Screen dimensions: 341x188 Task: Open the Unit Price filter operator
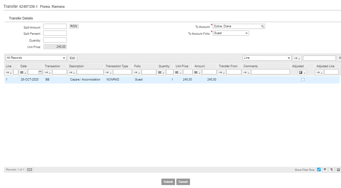click(x=178, y=72)
